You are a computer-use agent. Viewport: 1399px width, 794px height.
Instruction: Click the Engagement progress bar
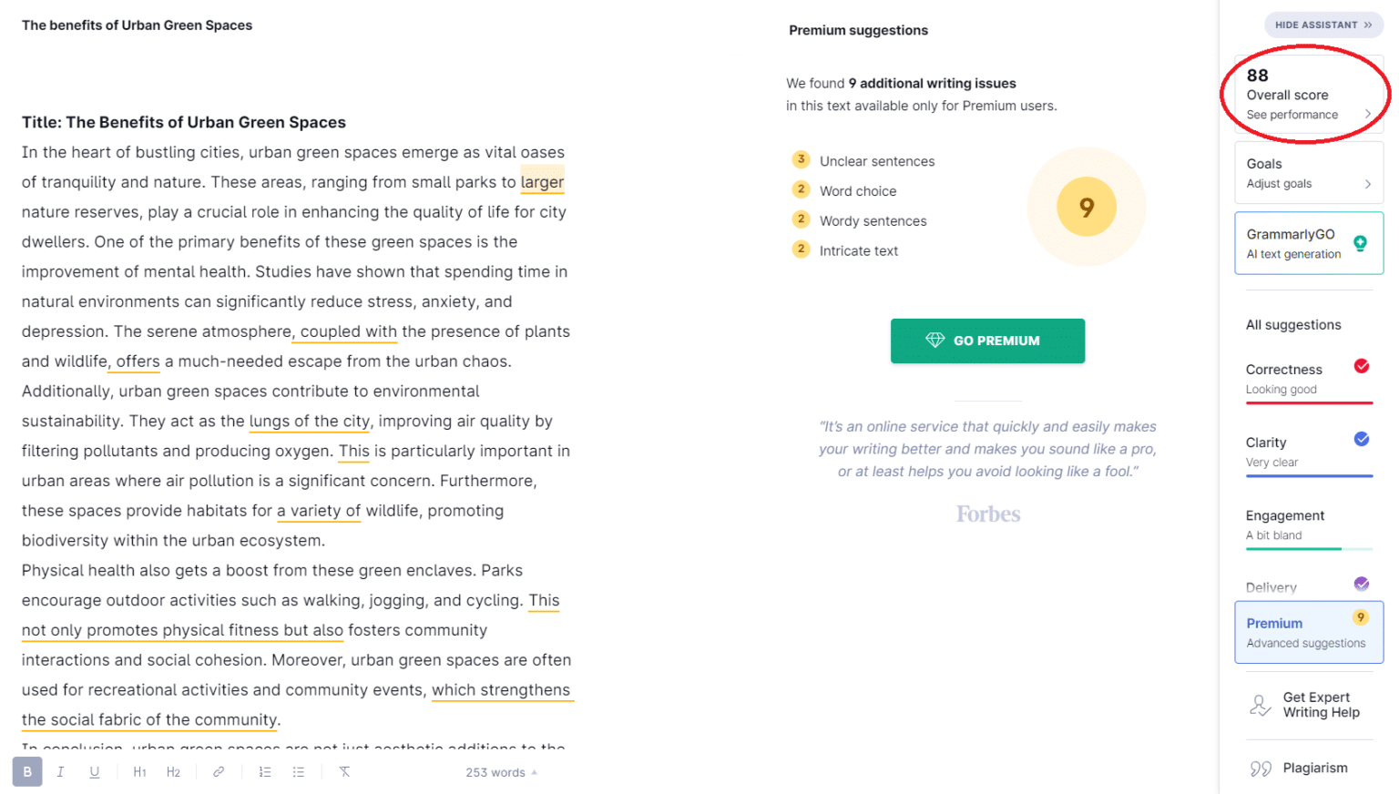pos(1309,550)
